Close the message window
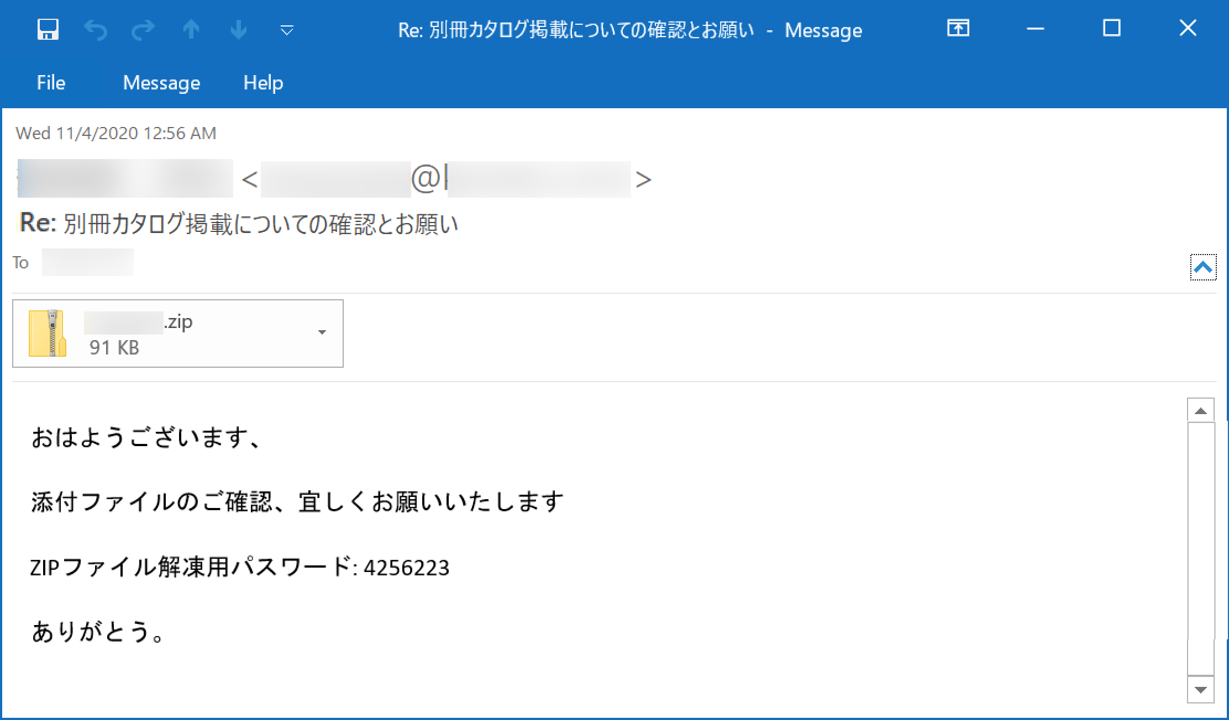This screenshot has width=1229, height=720. 1188,28
